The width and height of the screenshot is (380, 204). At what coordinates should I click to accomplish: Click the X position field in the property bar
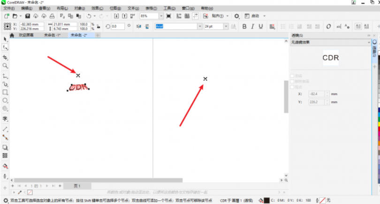click(x=32, y=24)
